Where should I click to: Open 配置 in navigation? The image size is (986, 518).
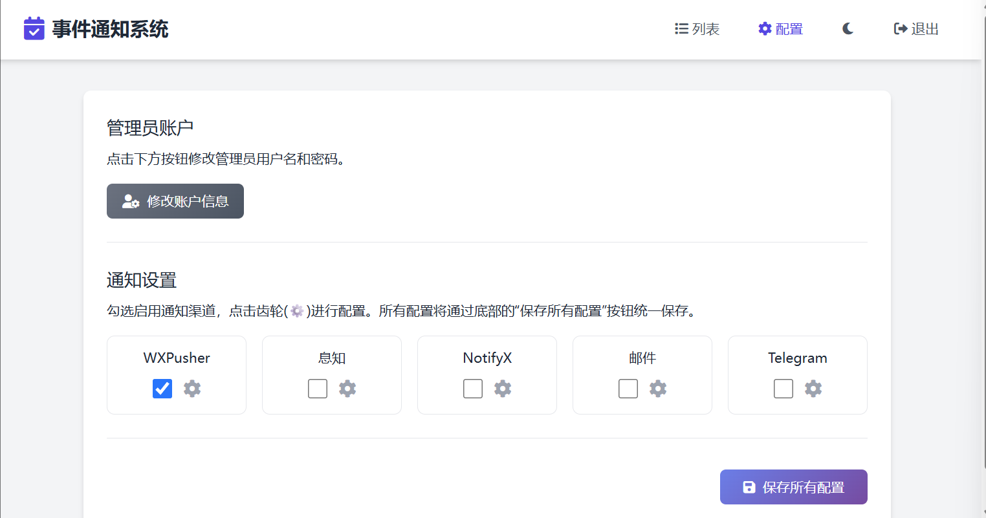point(780,29)
